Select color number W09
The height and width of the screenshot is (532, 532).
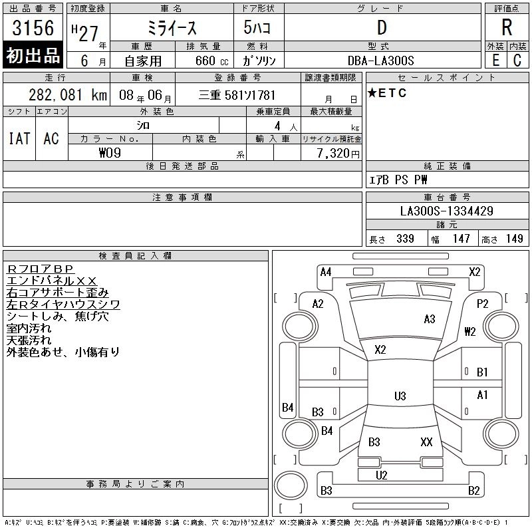click(x=110, y=153)
